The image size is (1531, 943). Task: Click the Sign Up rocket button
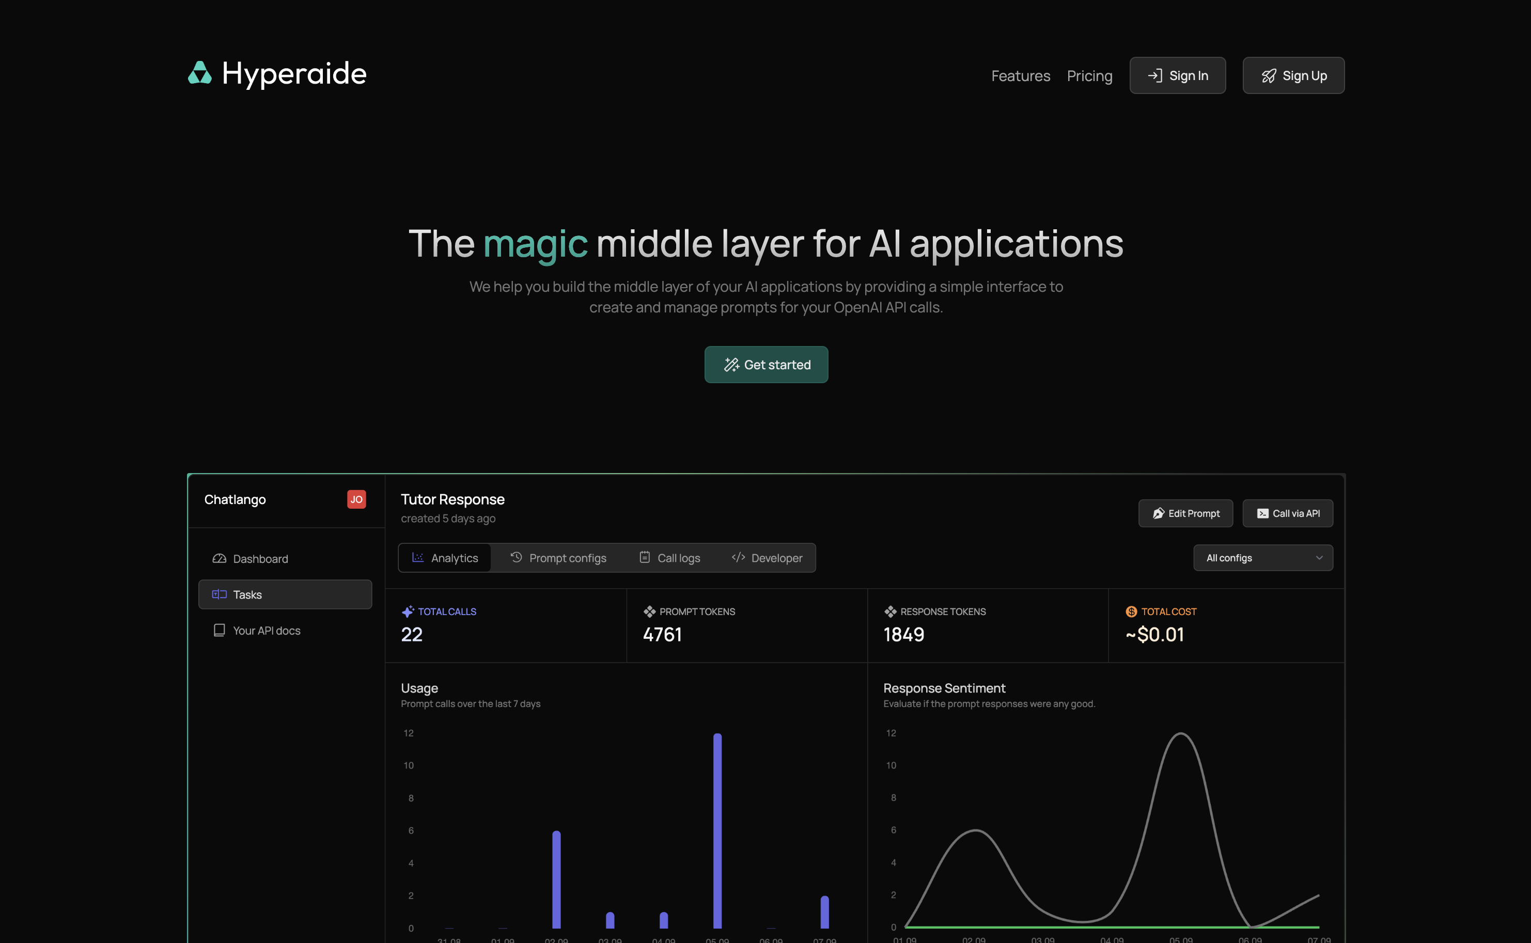[x=1293, y=75]
